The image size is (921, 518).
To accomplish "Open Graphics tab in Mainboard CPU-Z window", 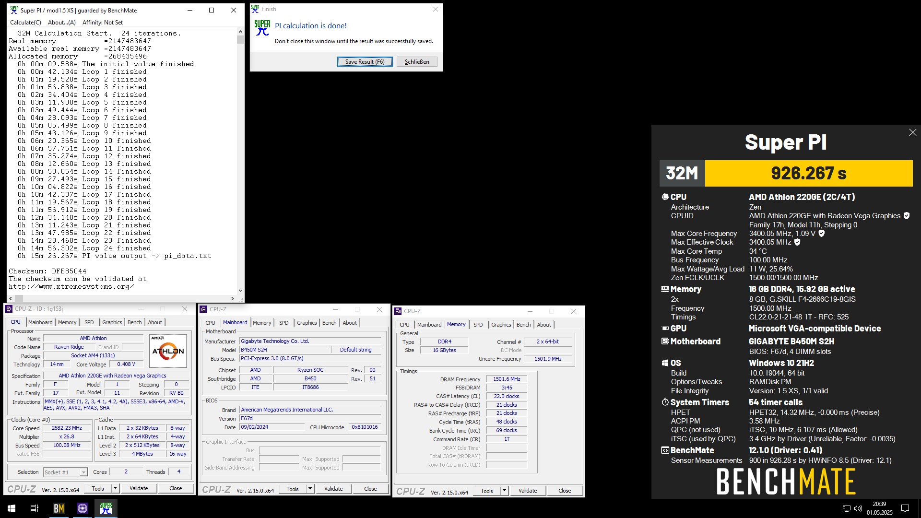I will [x=307, y=323].
